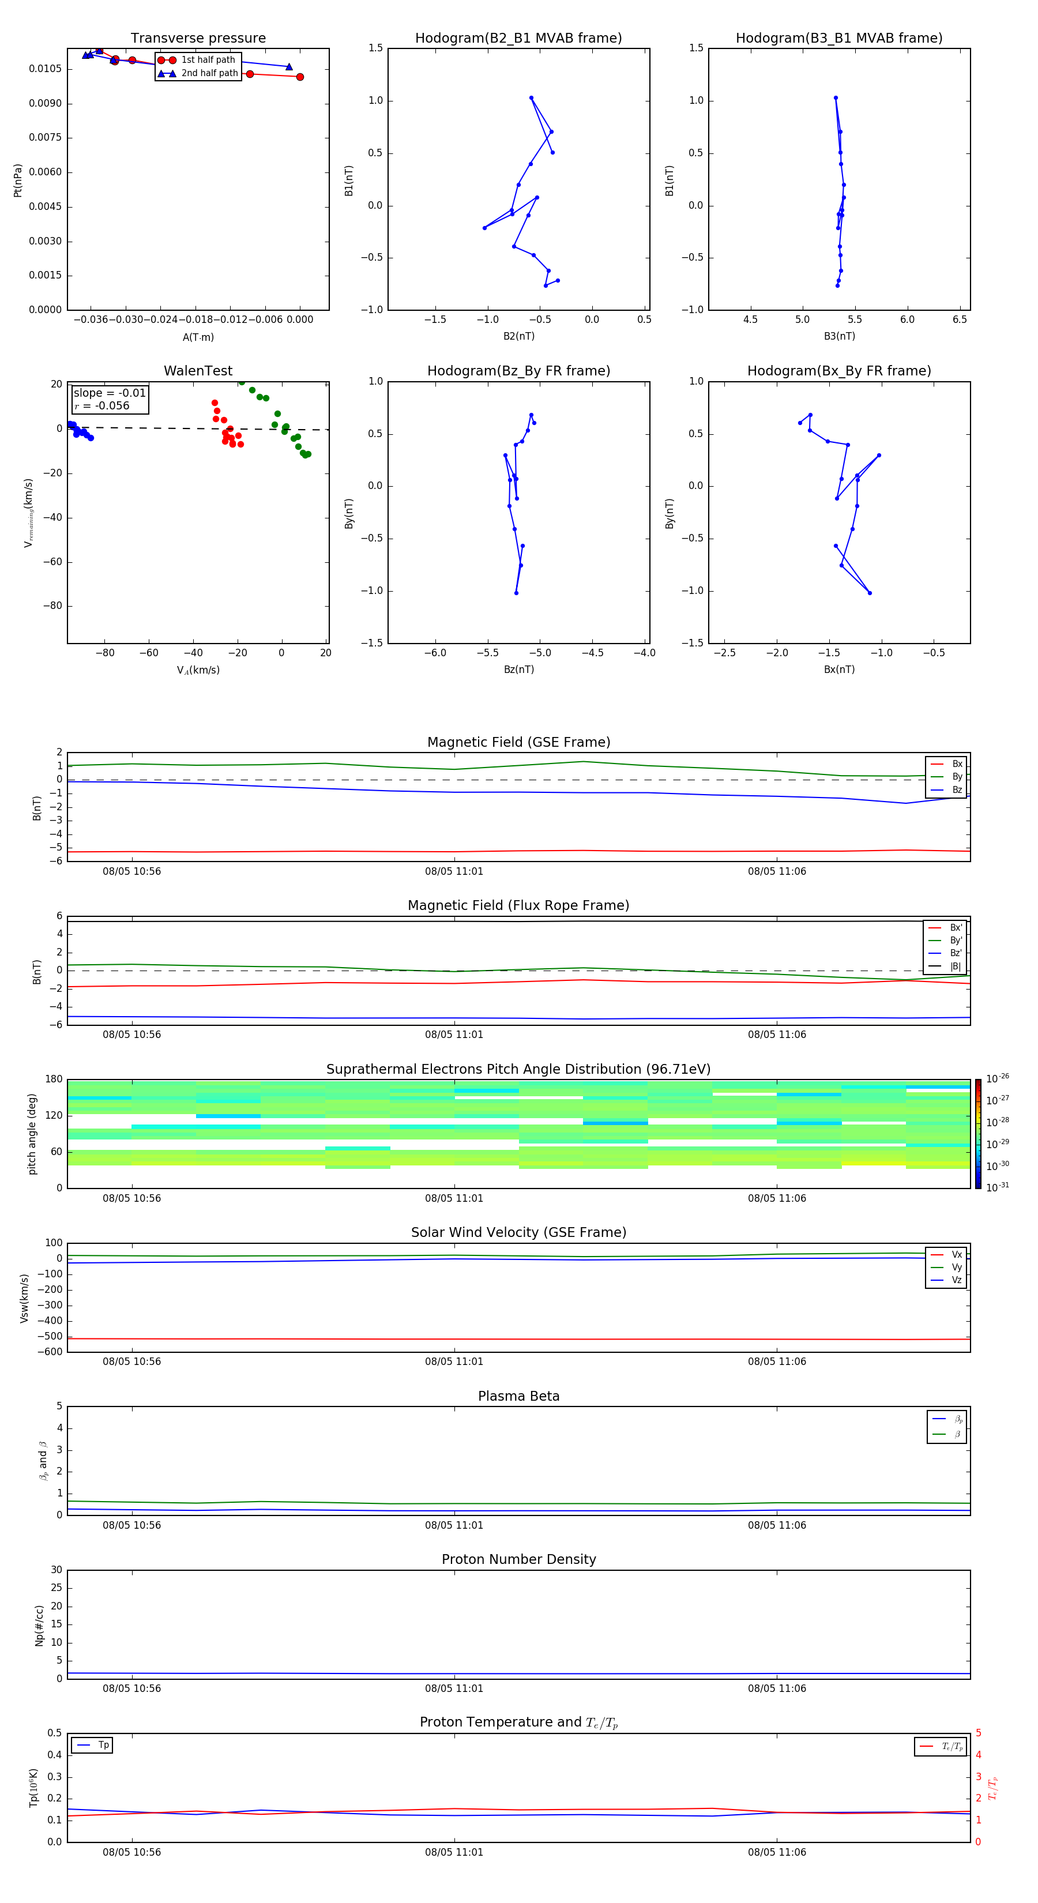This screenshot has height=1903, width=1038.
Task: Click the 'Solar Wind Velocity (GSE Frame)' title
Action: tap(518, 1233)
